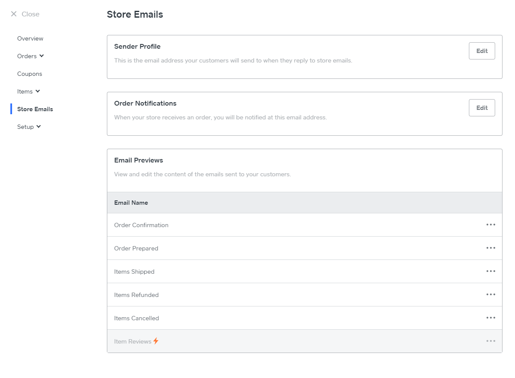Edit the Order Notifications email
515x378 pixels.
(x=481, y=108)
